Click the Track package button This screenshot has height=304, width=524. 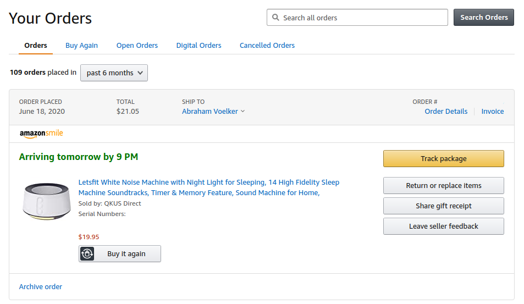click(443, 158)
